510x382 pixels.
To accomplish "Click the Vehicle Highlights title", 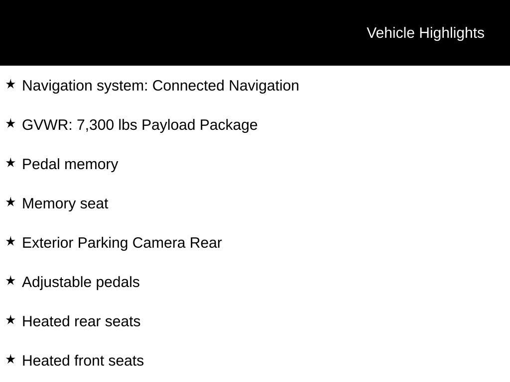I will tap(425, 33).
